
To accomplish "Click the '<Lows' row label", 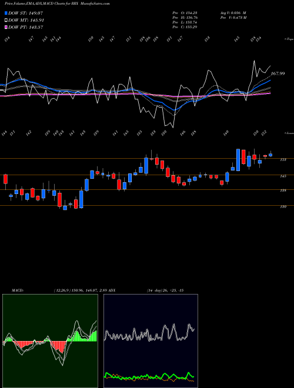I will click(x=289, y=133).
